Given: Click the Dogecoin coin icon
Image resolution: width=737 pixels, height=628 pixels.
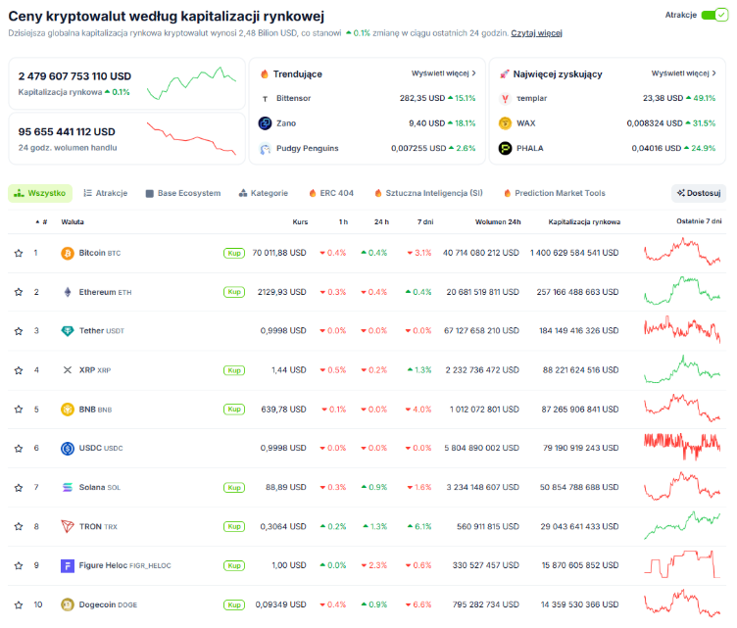Looking at the screenshot, I should click(x=68, y=604).
